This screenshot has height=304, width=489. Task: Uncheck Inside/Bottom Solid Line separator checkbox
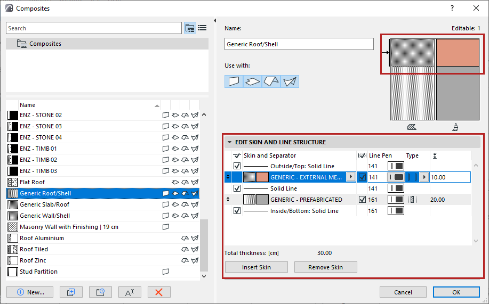point(237,211)
